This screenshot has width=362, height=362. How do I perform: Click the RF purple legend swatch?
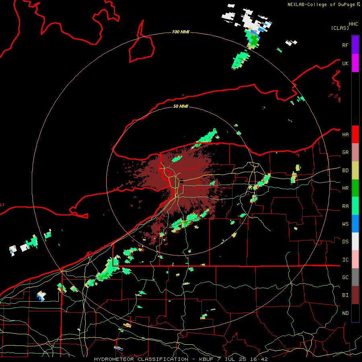click(355, 45)
